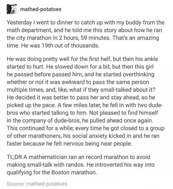Follow the Source: mathed-potatoes link at the bottom
The image size is (173, 189).
pyautogui.click(x=37, y=184)
